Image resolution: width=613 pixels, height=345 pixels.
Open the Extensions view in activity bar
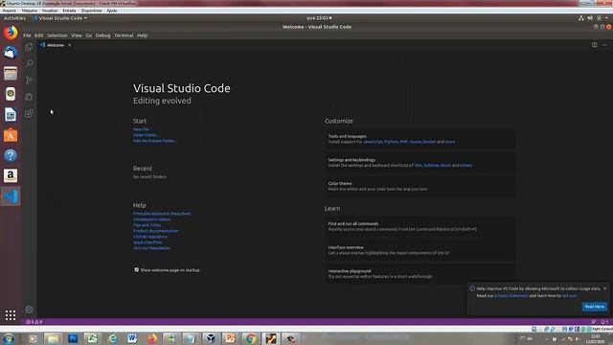[29, 114]
